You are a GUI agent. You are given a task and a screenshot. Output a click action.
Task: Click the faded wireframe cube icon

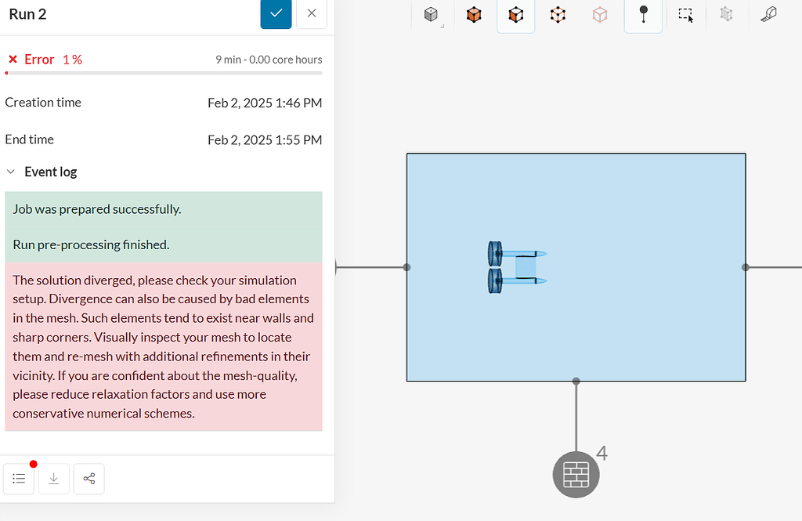(600, 15)
